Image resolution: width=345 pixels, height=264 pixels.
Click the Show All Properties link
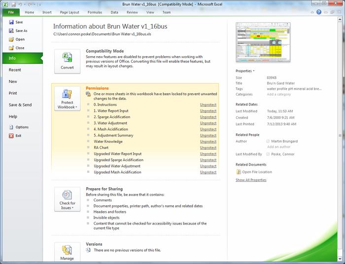point(251,180)
